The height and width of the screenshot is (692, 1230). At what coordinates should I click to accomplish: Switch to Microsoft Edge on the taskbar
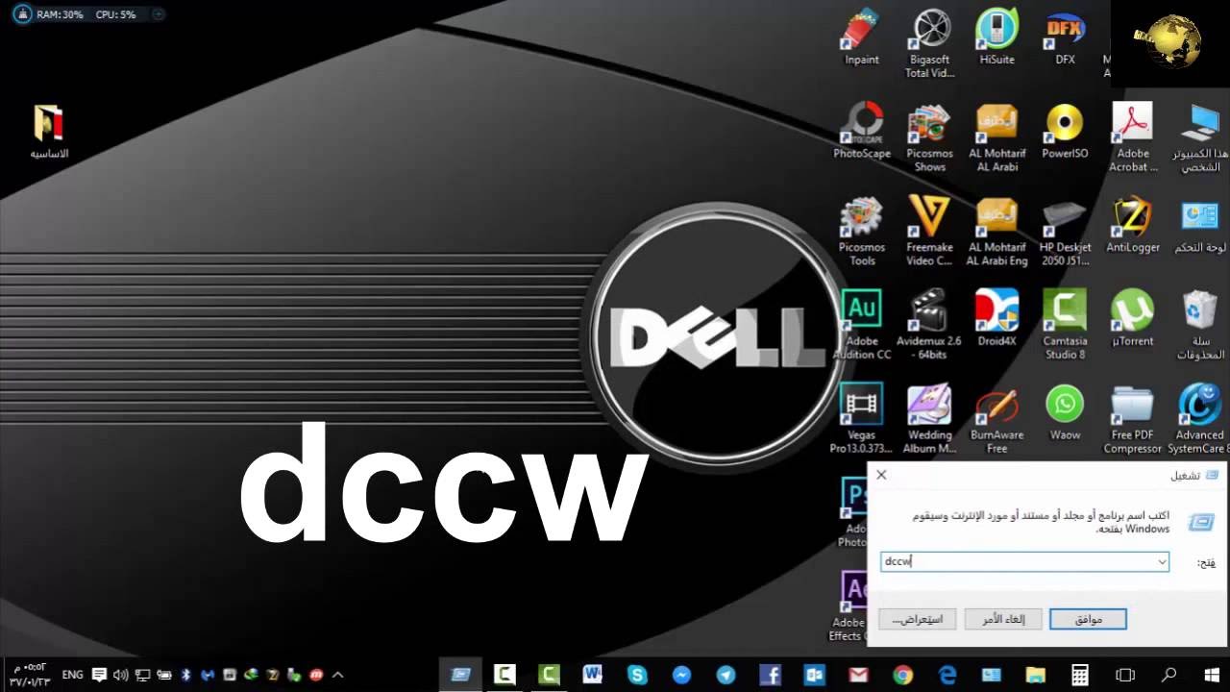click(947, 675)
